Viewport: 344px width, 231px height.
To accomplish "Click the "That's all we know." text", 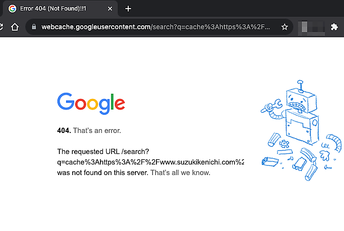I will click(180, 172).
